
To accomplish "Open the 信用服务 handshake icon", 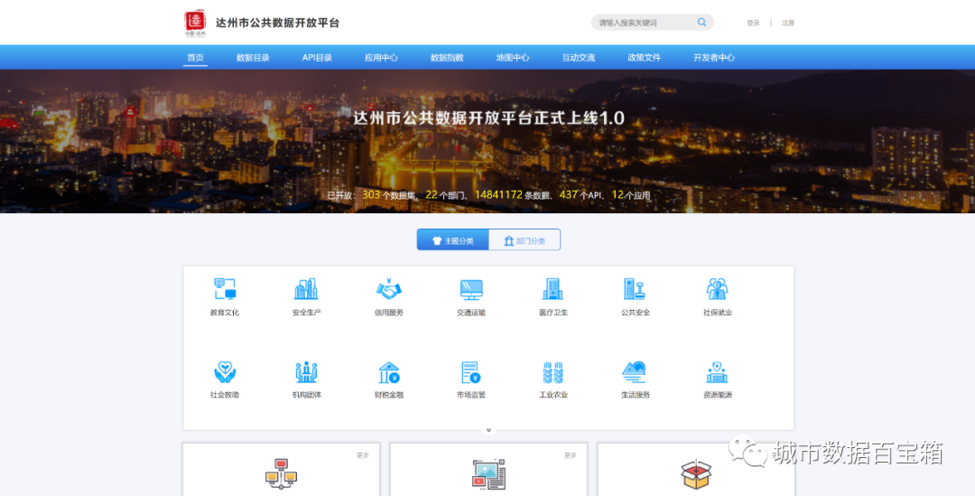I will [x=388, y=289].
